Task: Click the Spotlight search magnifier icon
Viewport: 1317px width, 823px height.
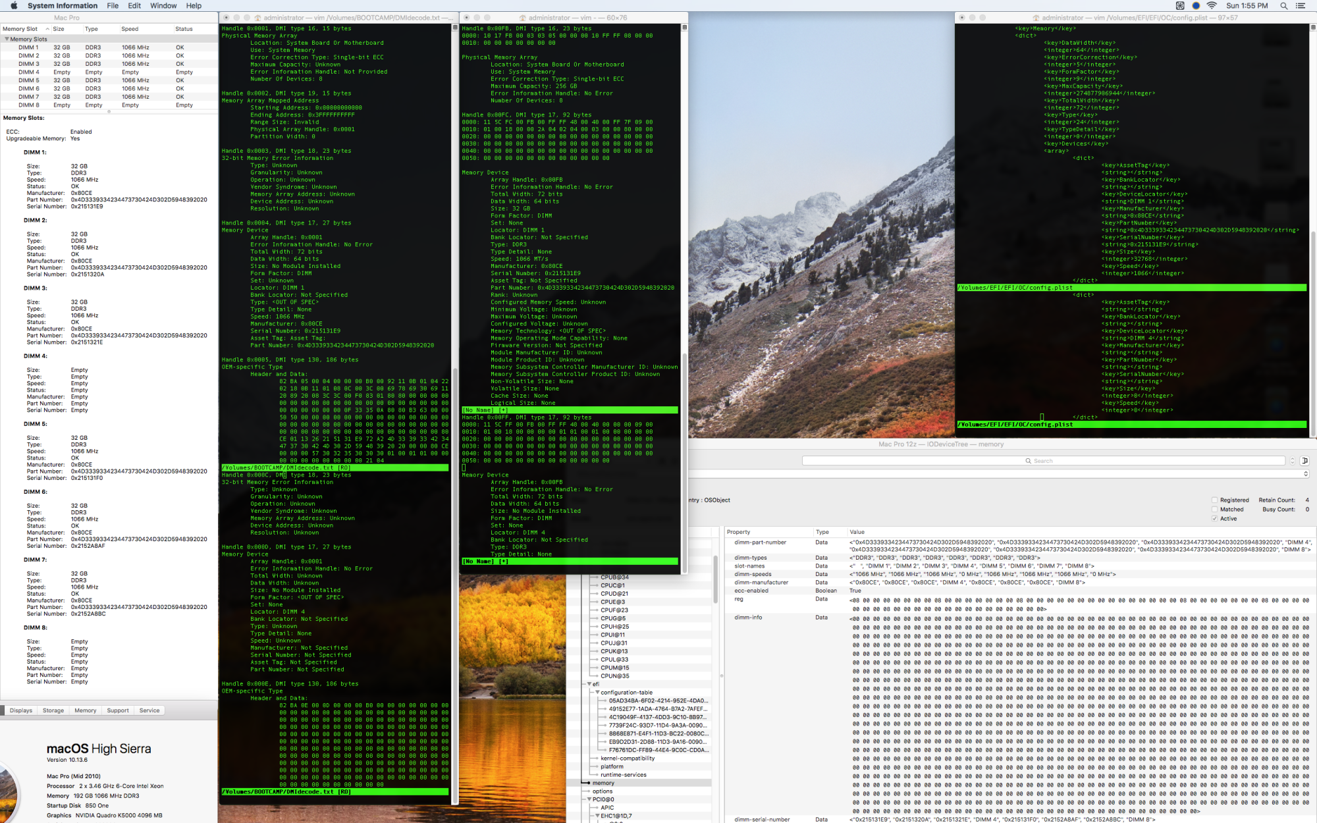Action: (x=1283, y=6)
